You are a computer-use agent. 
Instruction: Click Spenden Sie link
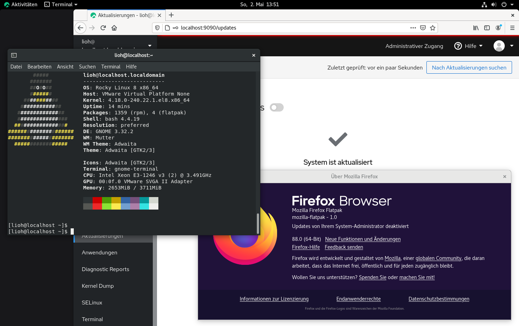tap(372, 277)
